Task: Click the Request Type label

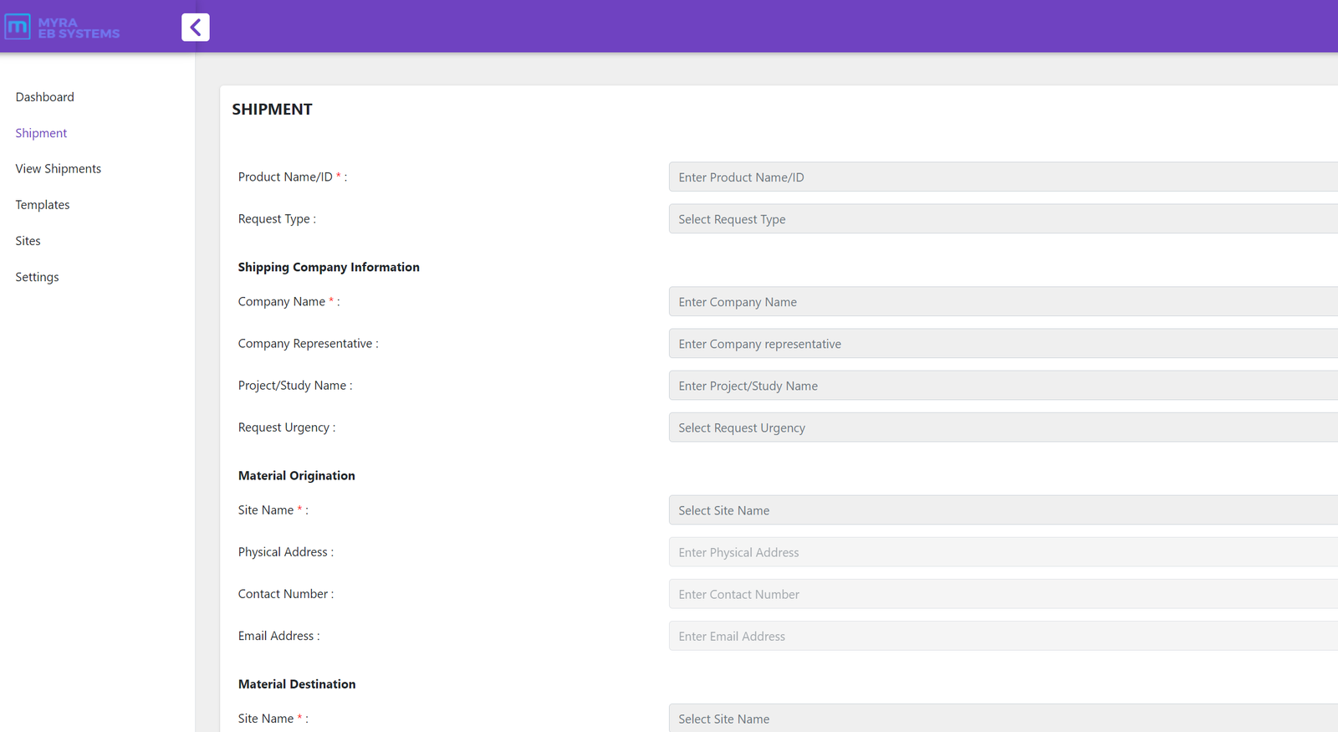Action: point(277,219)
